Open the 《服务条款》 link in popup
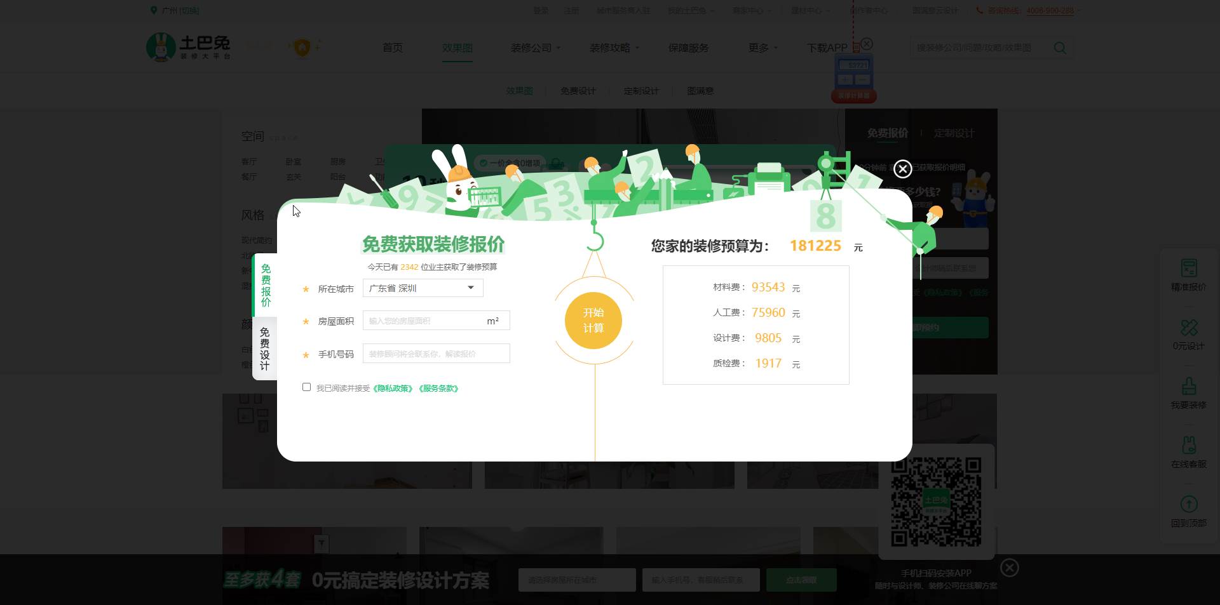 (438, 389)
